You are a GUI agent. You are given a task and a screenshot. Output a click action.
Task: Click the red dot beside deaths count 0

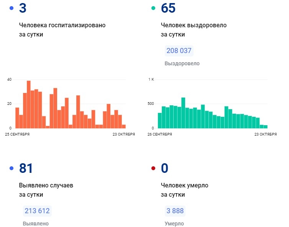click(x=153, y=168)
